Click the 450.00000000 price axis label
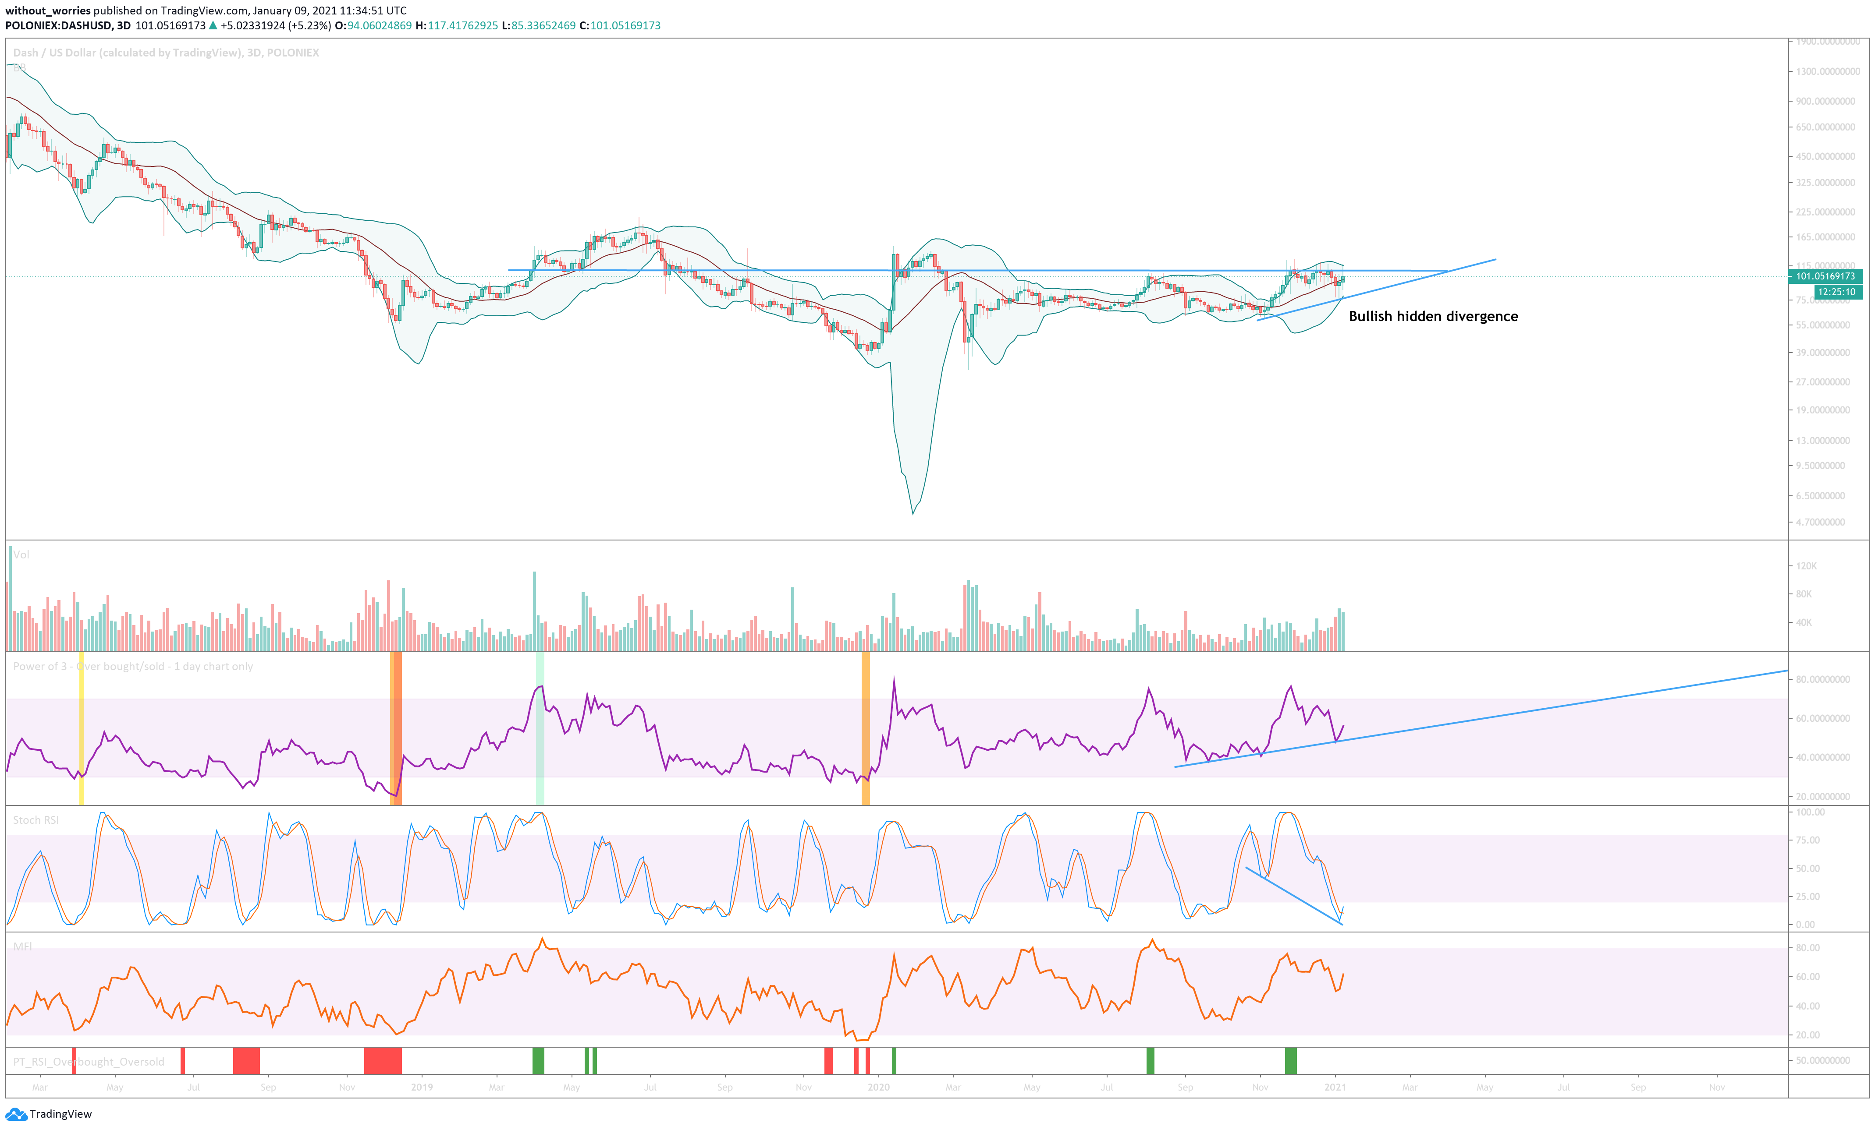 pos(1825,157)
